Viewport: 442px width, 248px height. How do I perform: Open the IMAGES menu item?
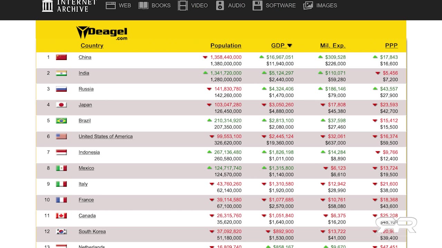[326, 6]
